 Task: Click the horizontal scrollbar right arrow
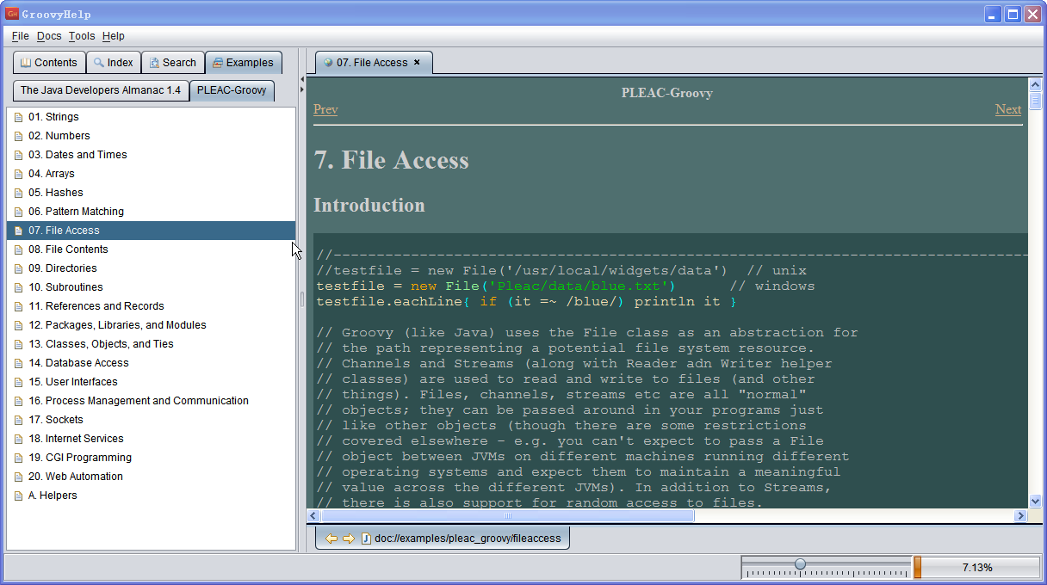tap(1020, 516)
